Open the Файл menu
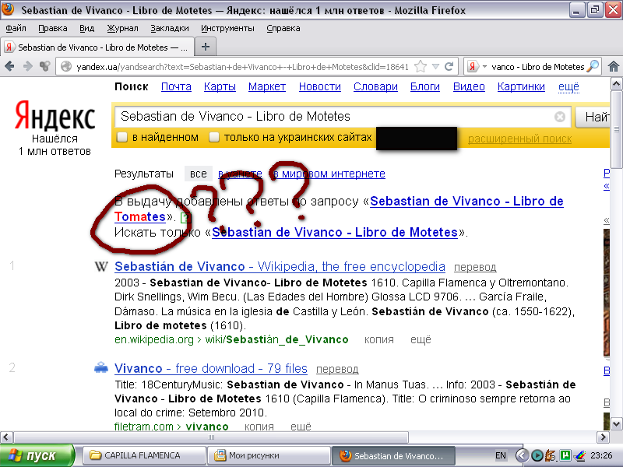Viewport: 623px width, 467px height. click(x=16, y=28)
